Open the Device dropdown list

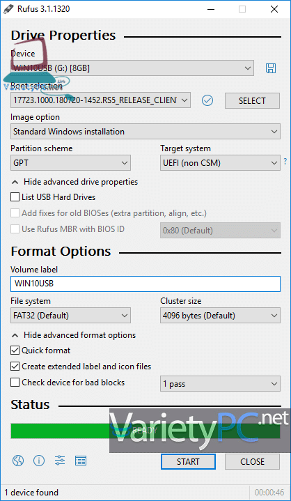click(x=132, y=68)
